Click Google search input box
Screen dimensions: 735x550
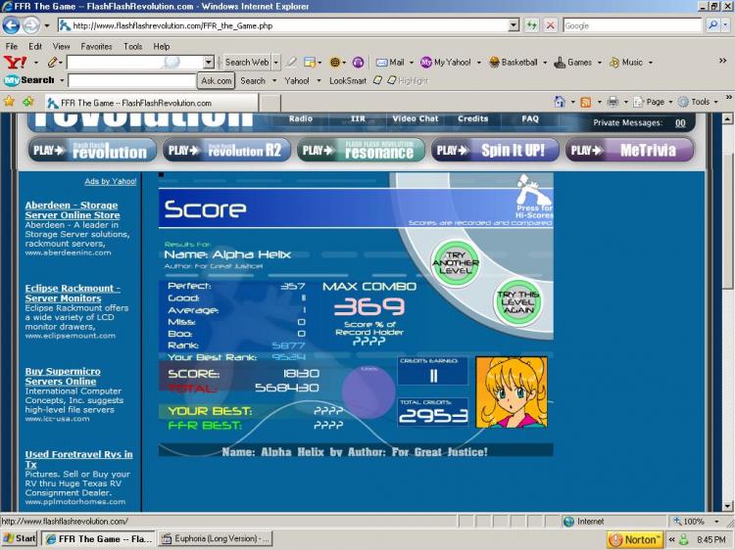coord(632,25)
